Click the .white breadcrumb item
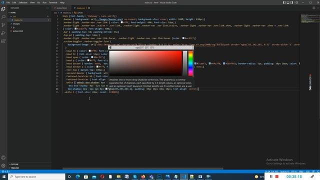 [x=78, y=12]
